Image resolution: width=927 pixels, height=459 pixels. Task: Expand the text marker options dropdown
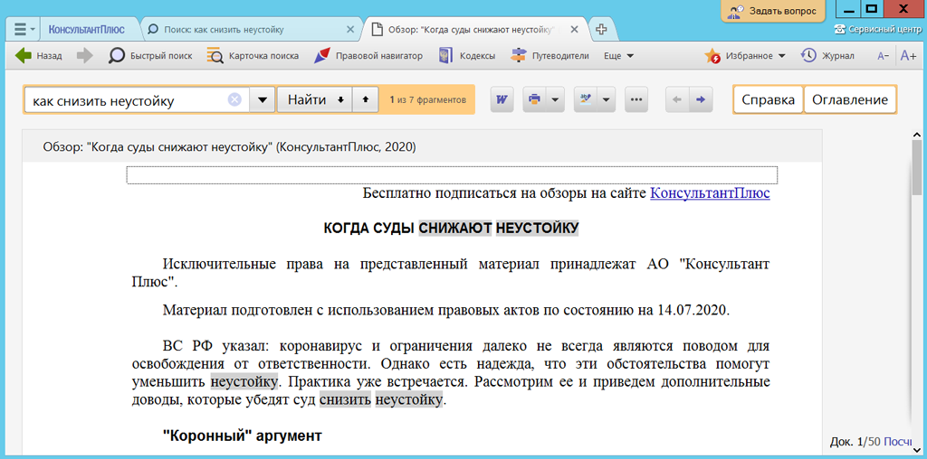[606, 99]
